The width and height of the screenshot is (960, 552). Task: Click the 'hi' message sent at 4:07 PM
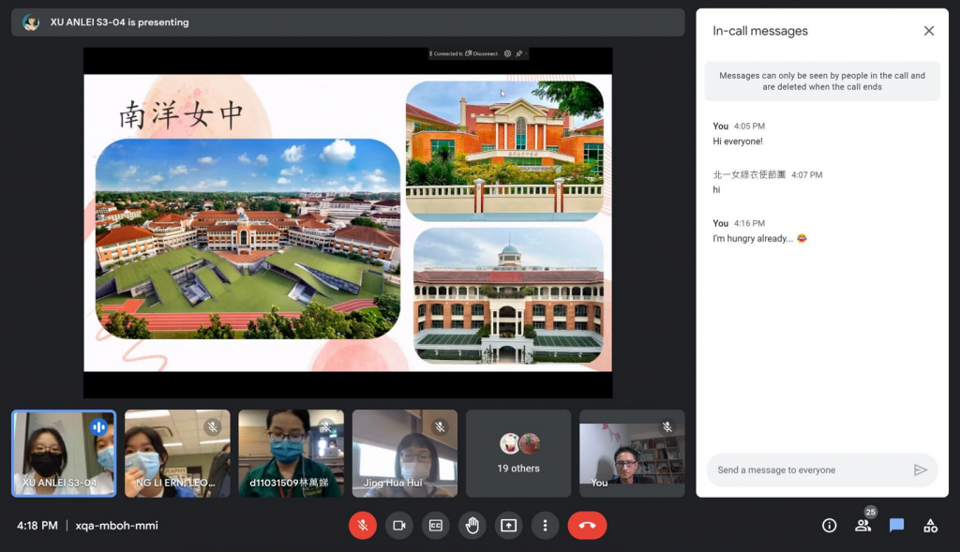click(716, 189)
